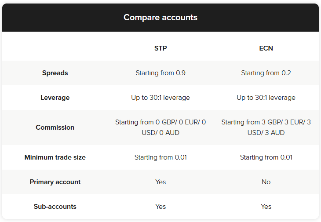Select the ECN column header
321x222 pixels.
tap(266, 48)
